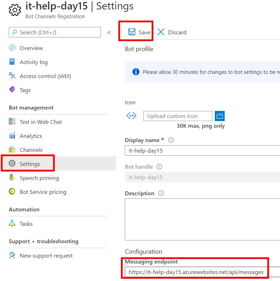280x281 pixels.
Task: Collapse the sidebar with double chevron
Action: pos(109,32)
